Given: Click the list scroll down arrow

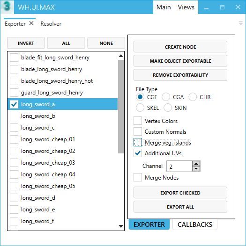Looking at the screenshot, I should [121, 226].
